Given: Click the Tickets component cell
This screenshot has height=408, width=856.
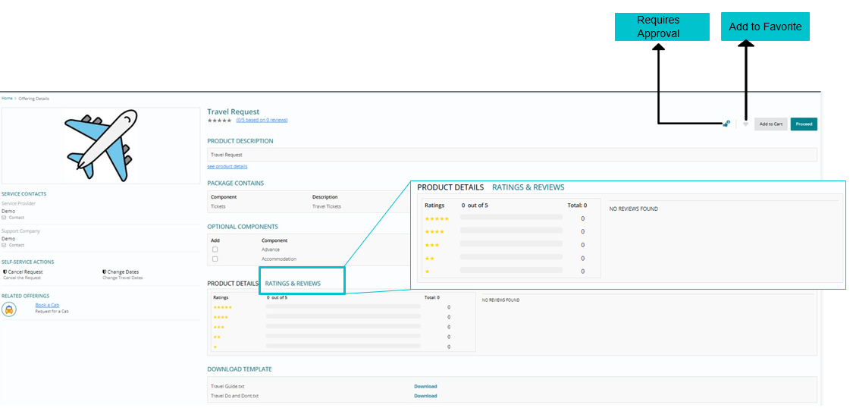Looking at the screenshot, I should point(218,206).
